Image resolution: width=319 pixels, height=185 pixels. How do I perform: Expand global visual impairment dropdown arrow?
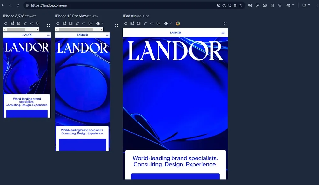293,5
